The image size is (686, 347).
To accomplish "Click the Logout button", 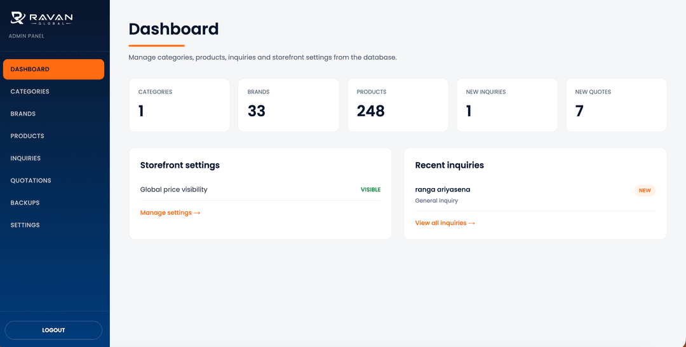I will point(53,330).
